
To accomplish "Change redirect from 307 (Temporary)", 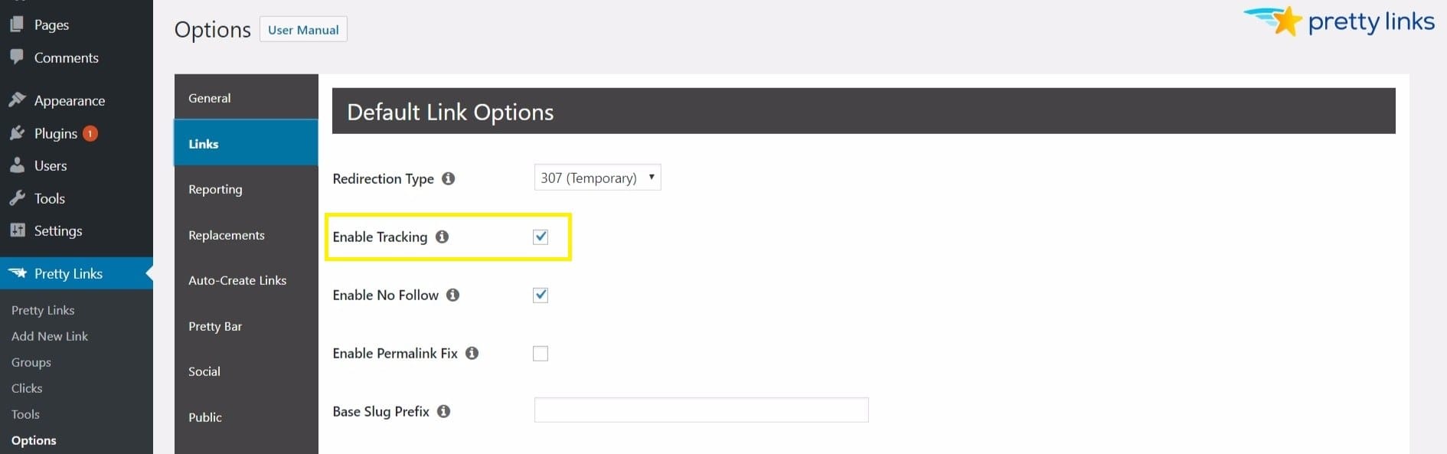I will 597,177.
